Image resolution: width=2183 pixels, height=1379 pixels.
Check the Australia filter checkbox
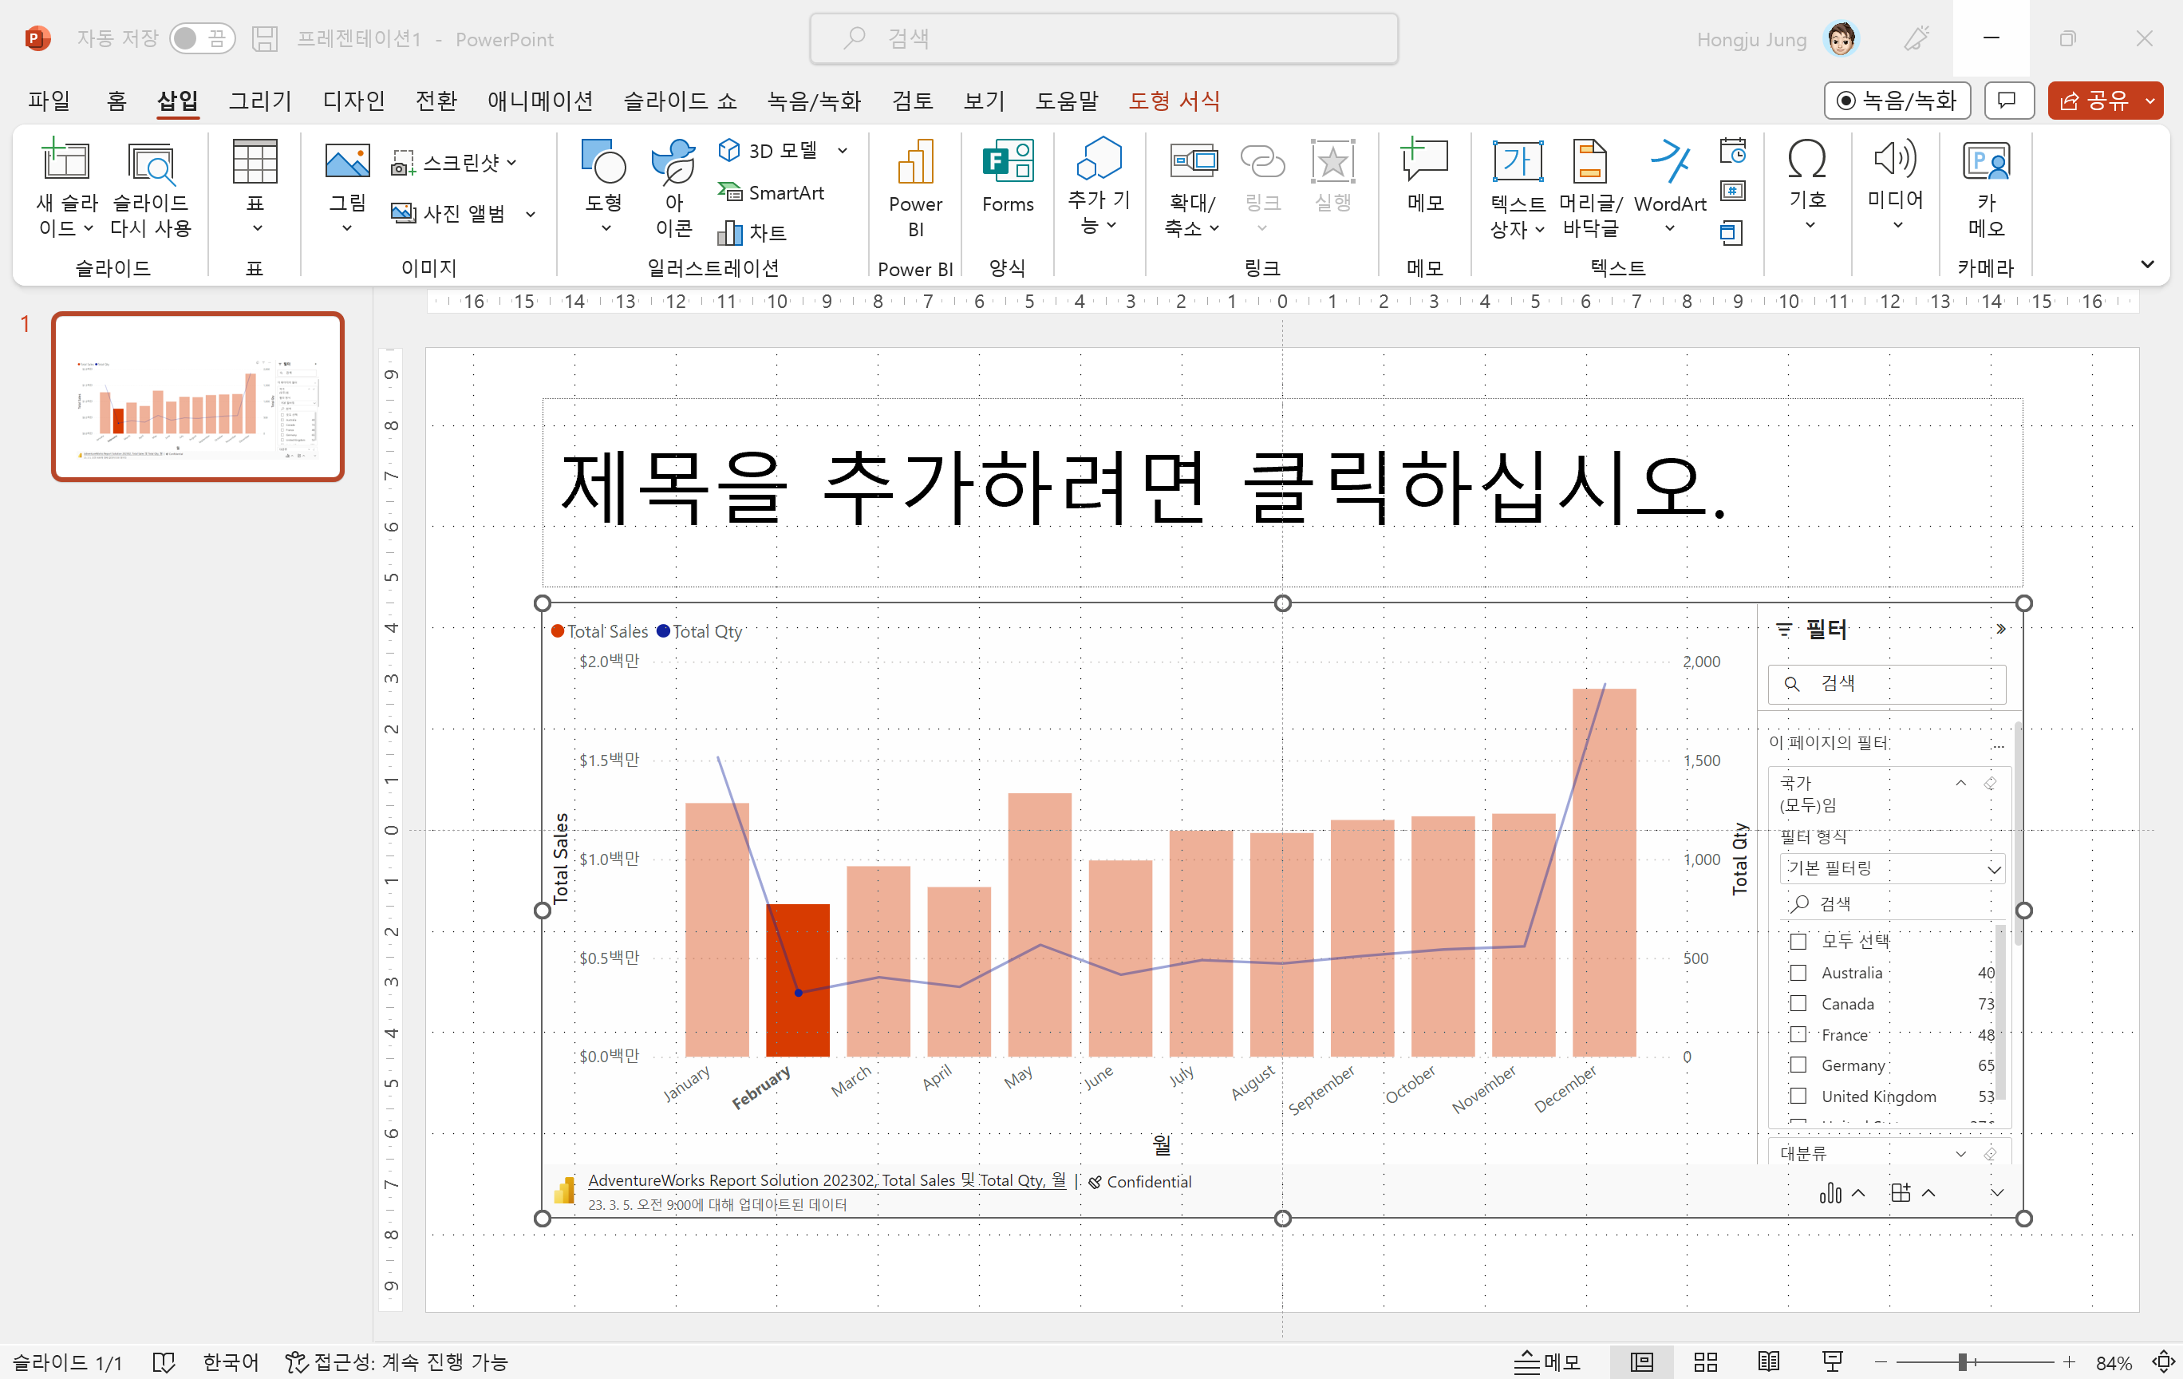point(1798,972)
